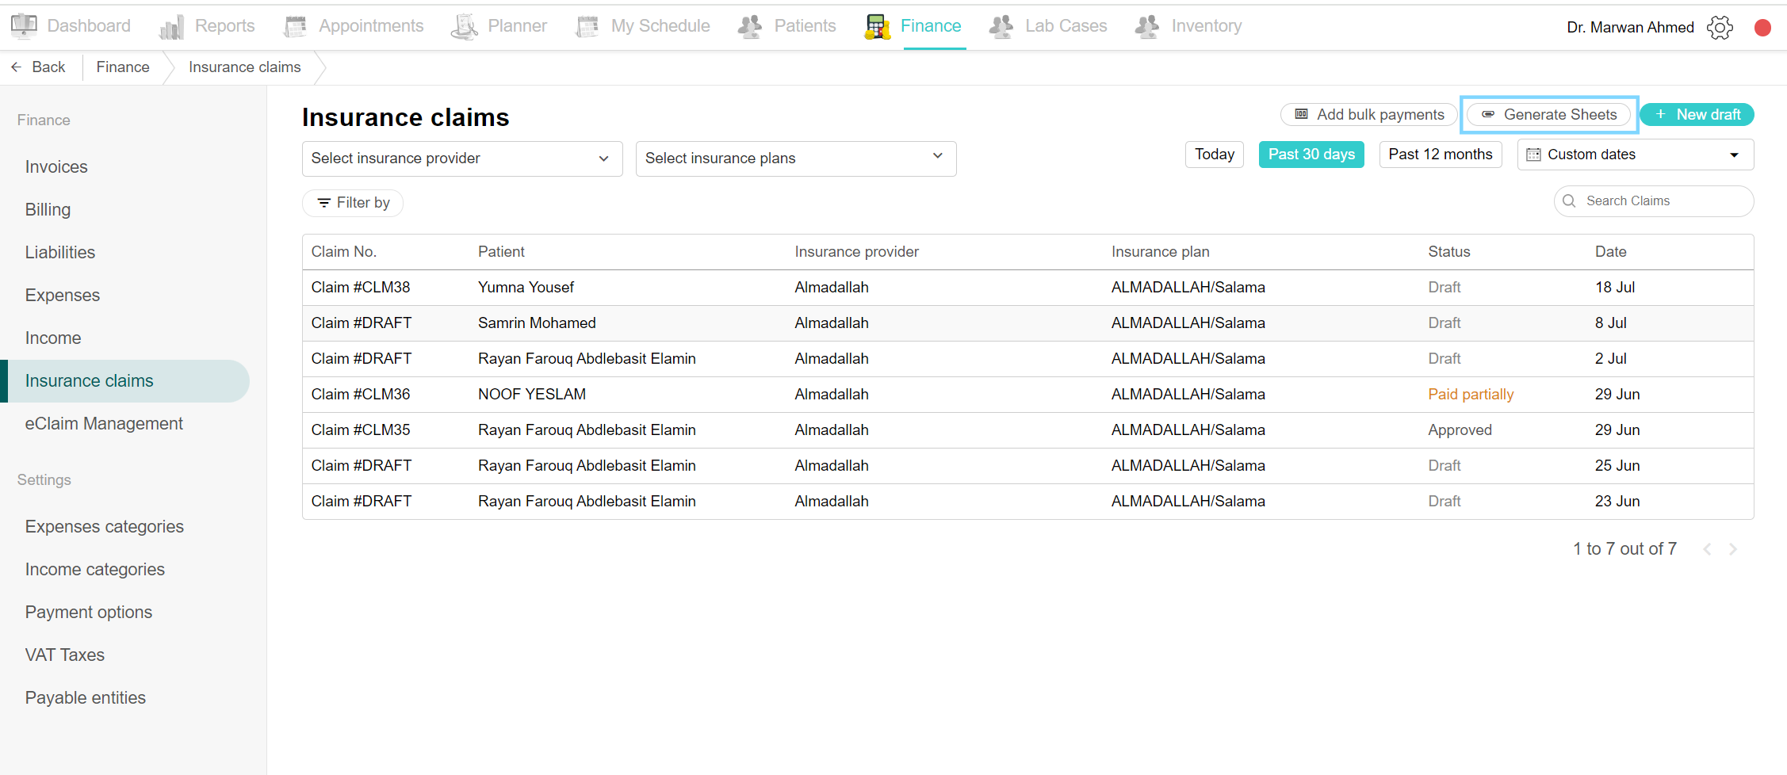Click NOOF YESLAM patient name
Viewport: 1787px width, 775px height.
click(x=532, y=395)
